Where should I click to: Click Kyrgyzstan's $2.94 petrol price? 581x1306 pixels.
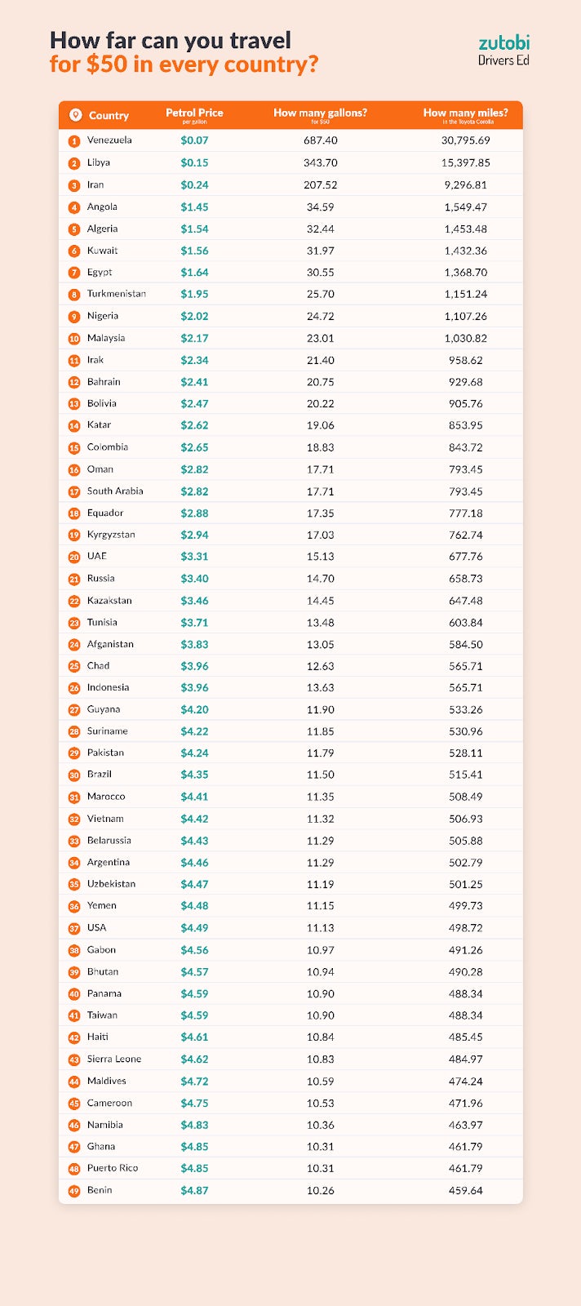(194, 535)
